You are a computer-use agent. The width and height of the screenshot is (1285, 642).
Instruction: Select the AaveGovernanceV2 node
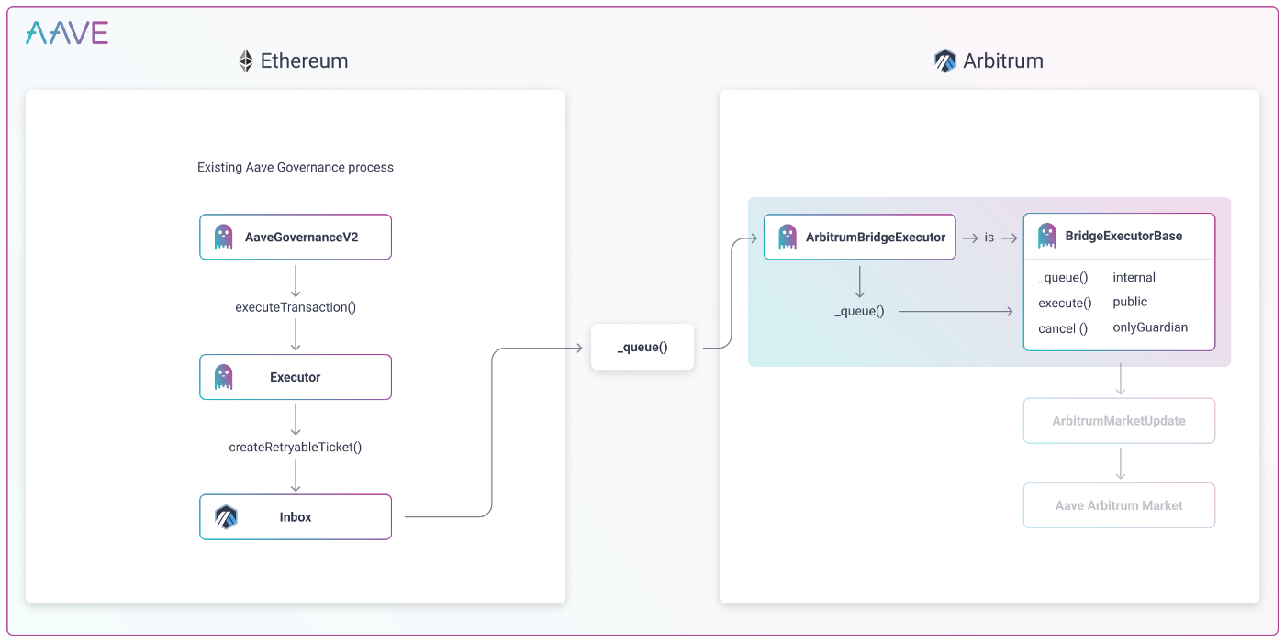[296, 238]
